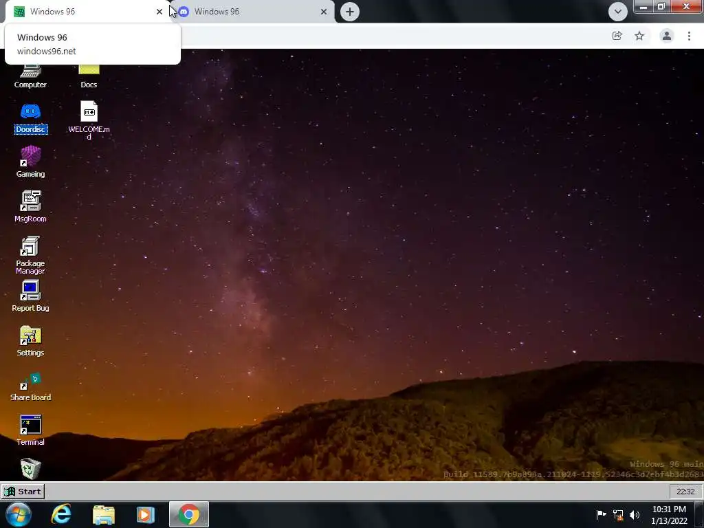Open the Action Center flag icon
The image size is (704, 528).
(x=601, y=514)
